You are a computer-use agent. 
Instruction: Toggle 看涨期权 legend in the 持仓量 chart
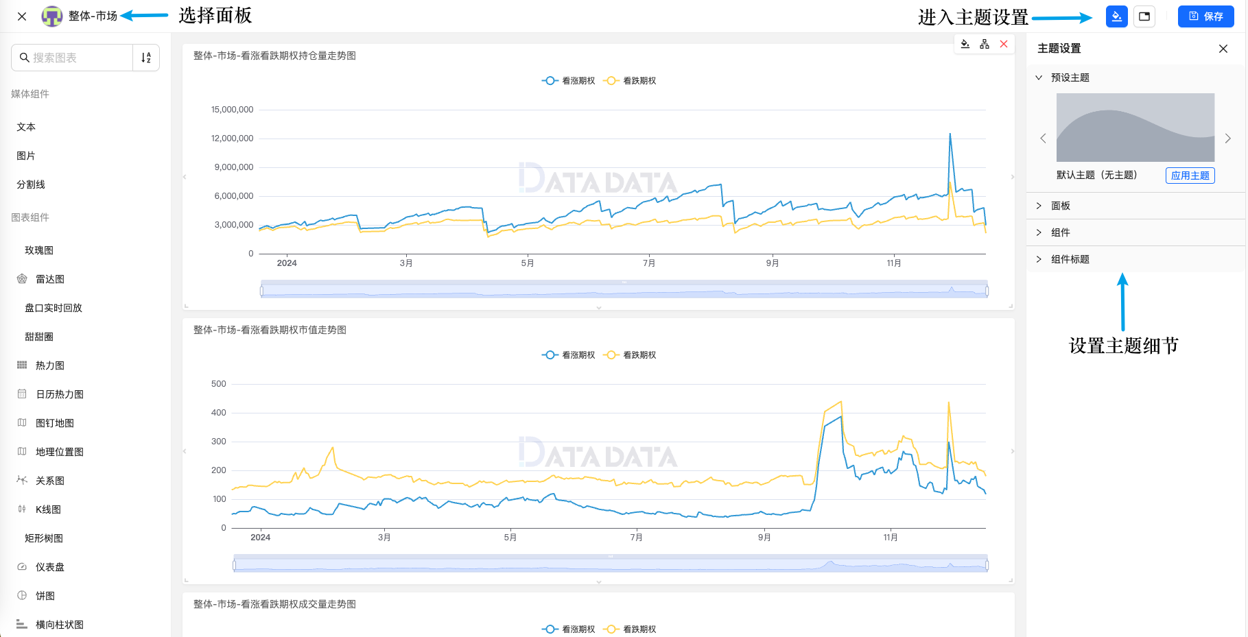pos(569,81)
